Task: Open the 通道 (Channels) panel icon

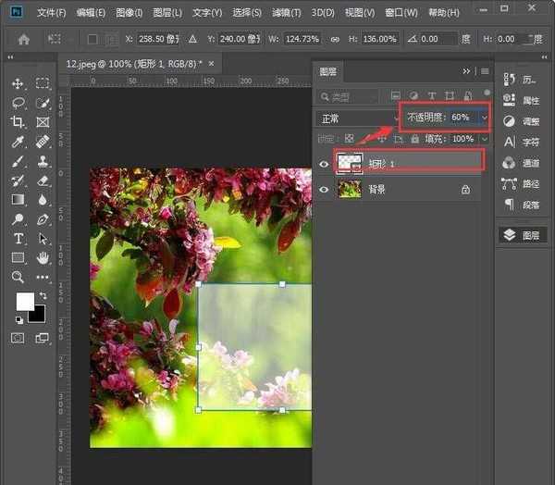Action: 523,162
